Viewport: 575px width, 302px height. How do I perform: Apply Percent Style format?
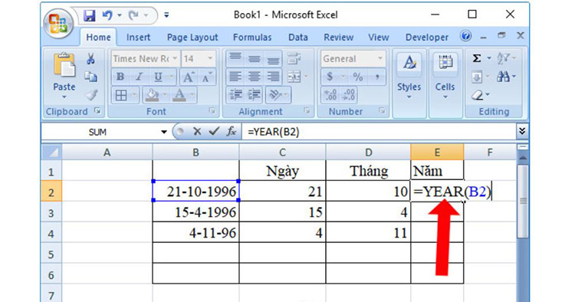[357, 77]
